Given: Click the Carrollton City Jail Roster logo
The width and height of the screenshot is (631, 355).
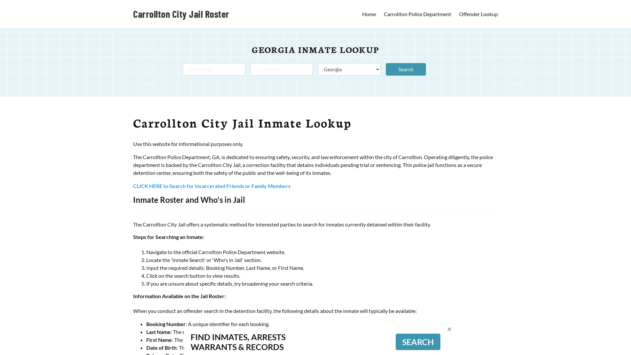Looking at the screenshot, I should coord(181,14).
